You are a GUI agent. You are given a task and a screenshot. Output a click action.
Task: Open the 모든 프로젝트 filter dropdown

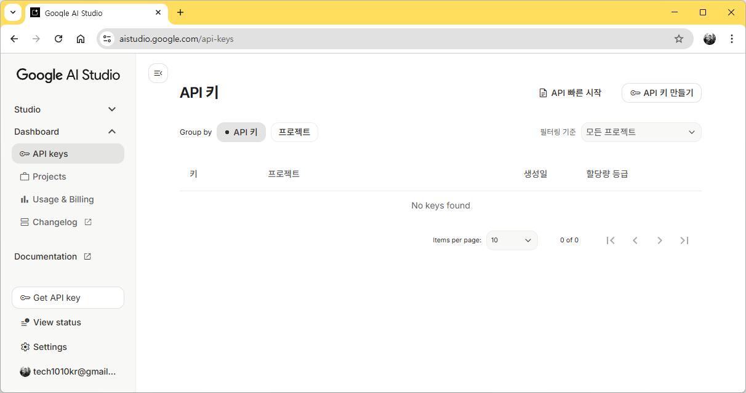[641, 132]
